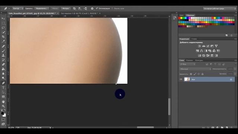Open pen mode dropdown in options bar
Image resolution: width=238 pixels, height=134 pixels.
(x=18, y=8)
